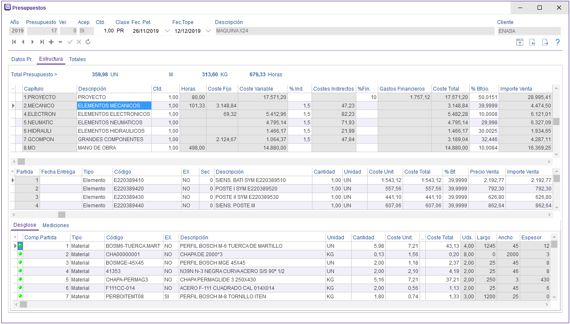The height and width of the screenshot is (324, 570).
Task: Click the window with up-arrow icon
Action: pos(520,42)
